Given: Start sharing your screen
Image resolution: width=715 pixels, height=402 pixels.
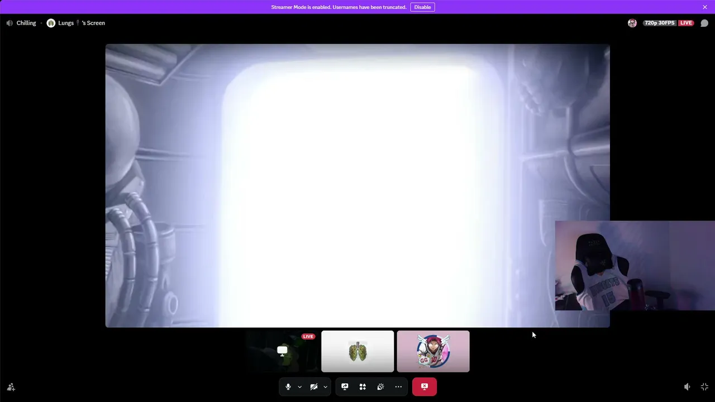Looking at the screenshot, I should 345,386.
